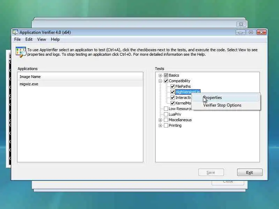
Task: Select the Printing test label
Action: tap(175, 125)
